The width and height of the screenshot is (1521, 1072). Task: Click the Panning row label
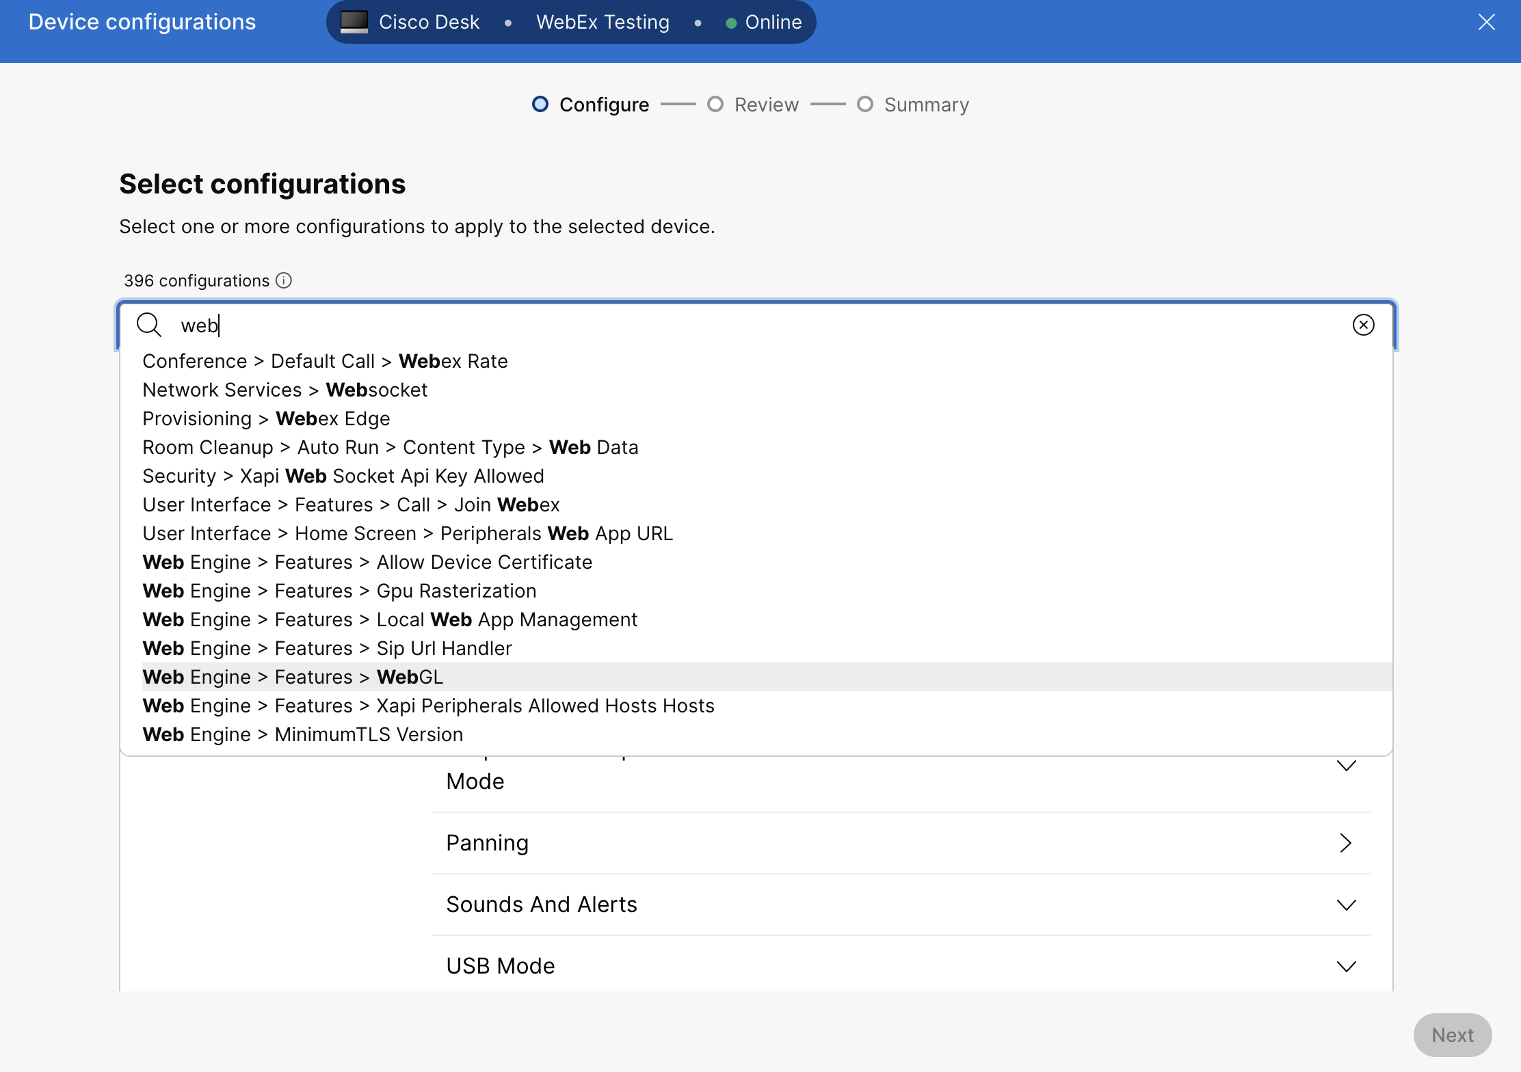pyautogui.click(x=488, y=843)
